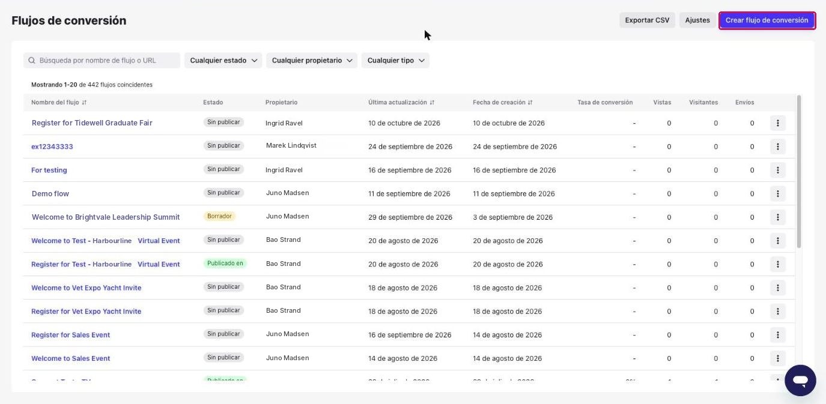
Task: Sort by Fecha de creación column
Action: pyautogui.click(x=503, y=103)
